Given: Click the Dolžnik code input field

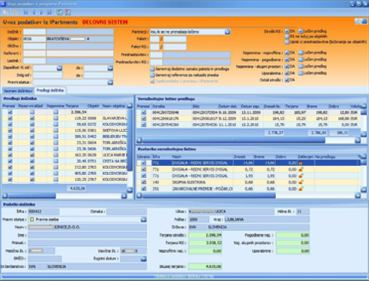Looking at the screenshot, I should [x=35, y=31].
